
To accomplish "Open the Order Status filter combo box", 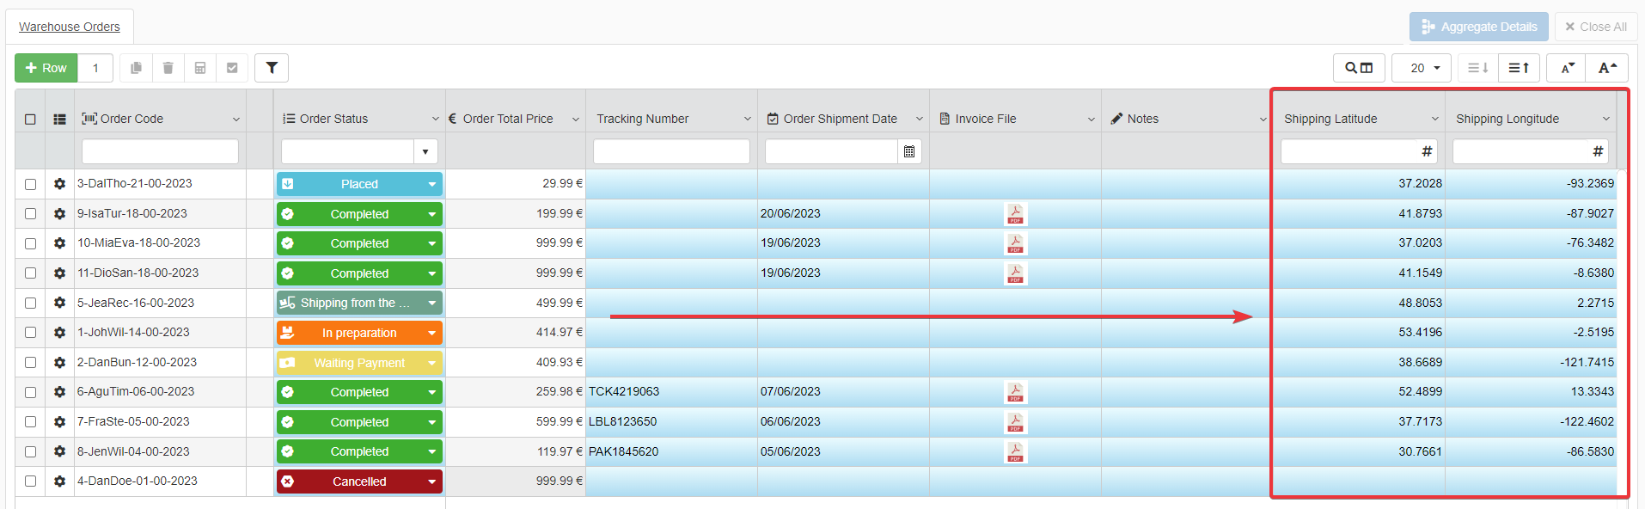I will pyautogui.click(x=425, y=152).
